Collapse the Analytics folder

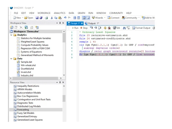tap(11, 35)
